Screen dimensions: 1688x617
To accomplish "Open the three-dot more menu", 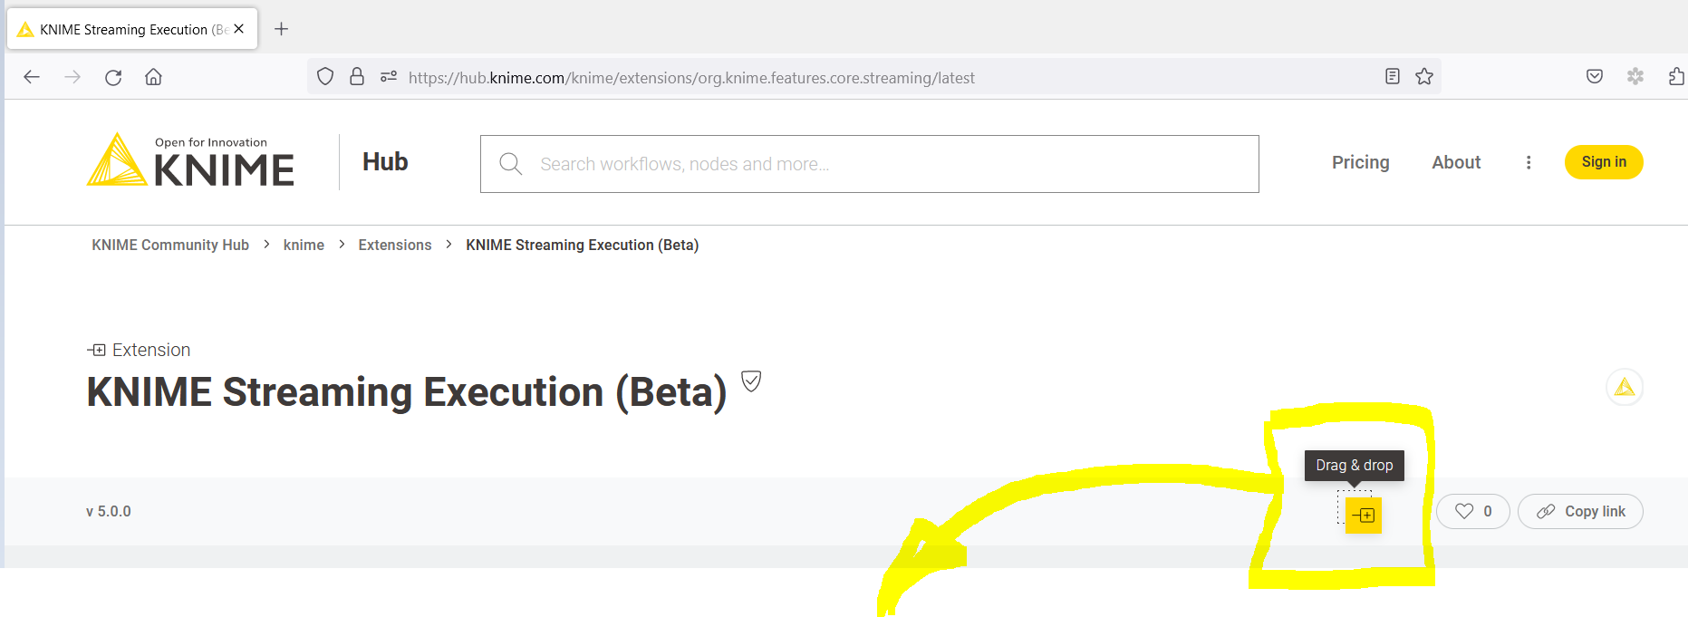I will (1529, 162).
